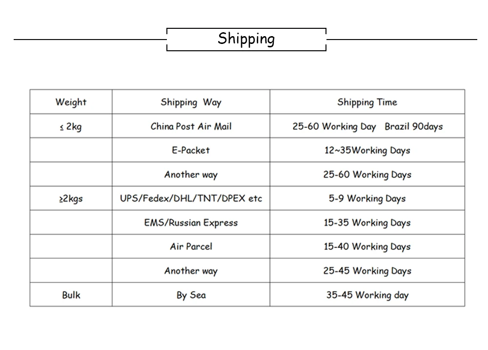Click the Weight column header
Screen dimensions: 488x350
[71, 102]
